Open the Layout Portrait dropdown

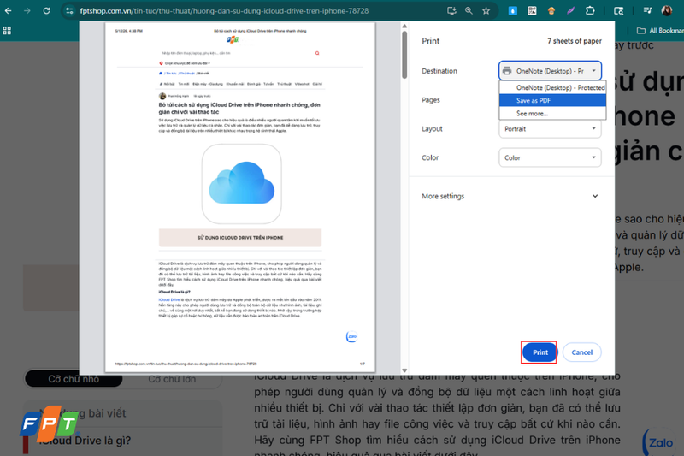pyautogui.click(x=550, y=129)
